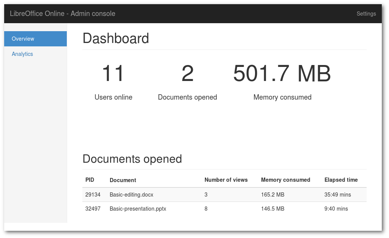Select the Basic-presentation.pptx document row

[138, 209]
